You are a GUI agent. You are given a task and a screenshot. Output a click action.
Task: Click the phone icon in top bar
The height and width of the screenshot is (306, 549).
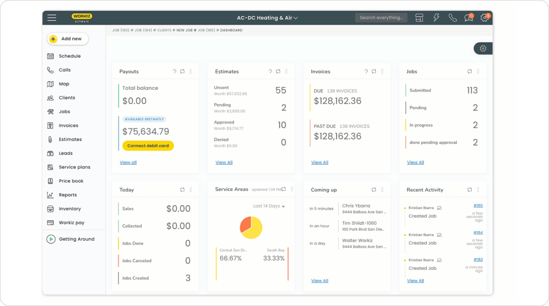(x=452, y=18)
